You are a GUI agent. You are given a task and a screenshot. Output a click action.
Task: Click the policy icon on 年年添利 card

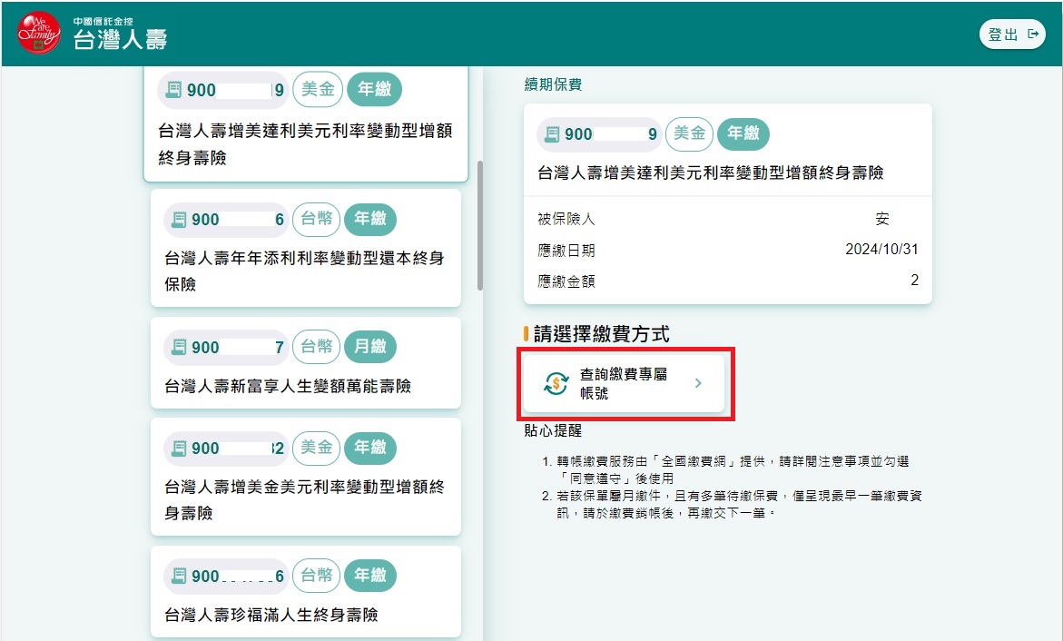pyautogui.click(x=179, y=219)
